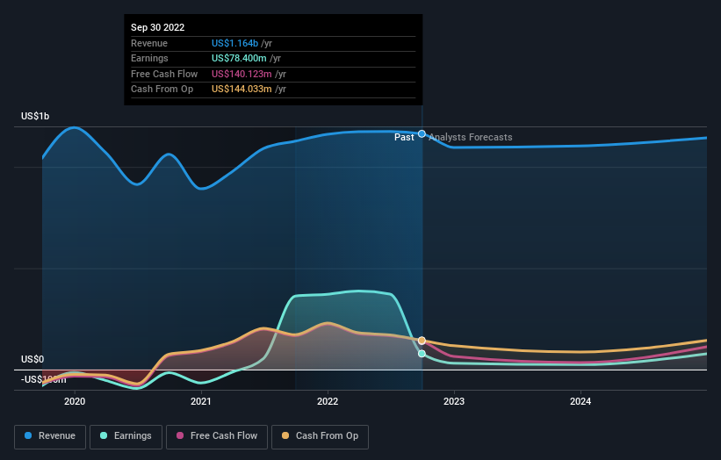Toggle the Cash From Op legend button
Image resolution: width=721 pixels, height=460 pixels.
point(320,436)
